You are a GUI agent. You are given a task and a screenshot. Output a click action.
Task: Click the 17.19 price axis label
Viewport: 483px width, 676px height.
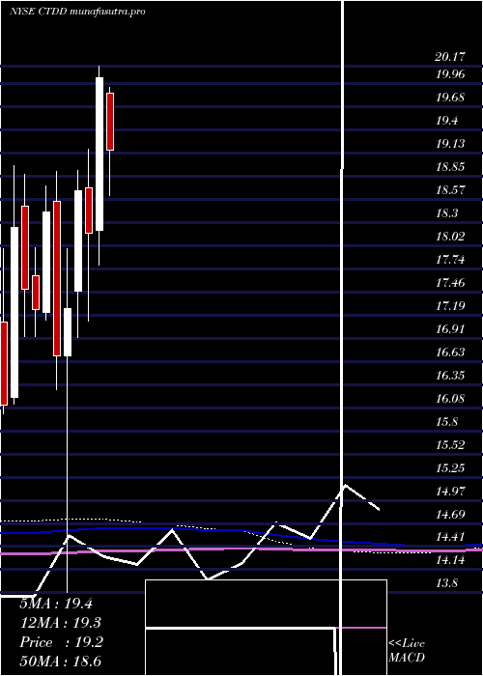(450, 306)
